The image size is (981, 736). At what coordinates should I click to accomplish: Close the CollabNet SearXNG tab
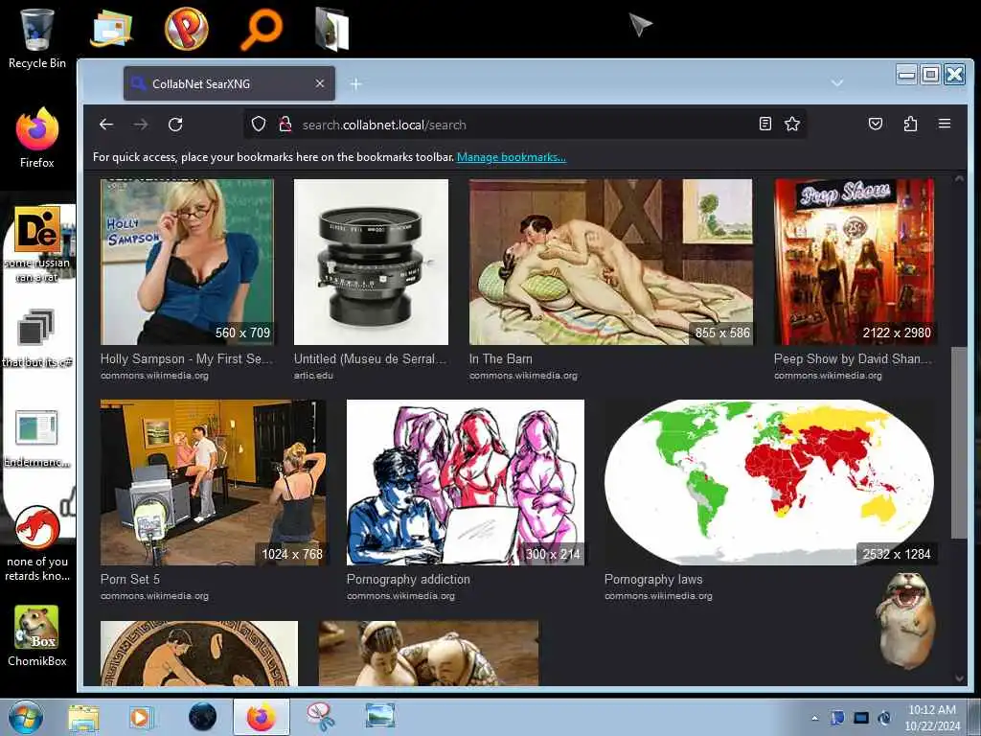320,83
